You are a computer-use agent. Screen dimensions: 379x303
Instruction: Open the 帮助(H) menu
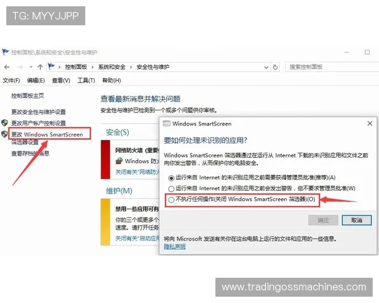pyautogui.click(x=111, y=80)
